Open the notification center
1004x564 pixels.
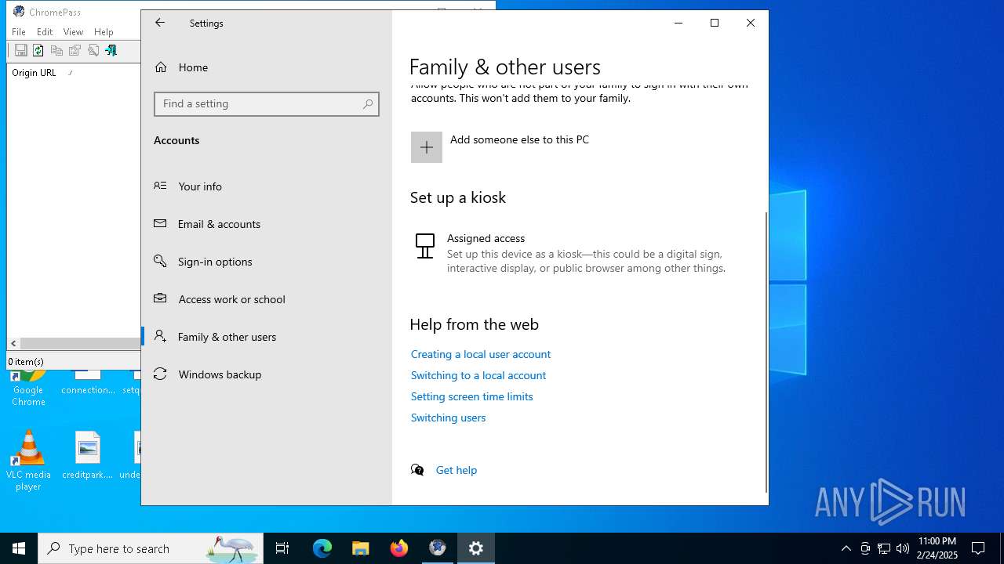pyautogui.click(x=978, y=548)
